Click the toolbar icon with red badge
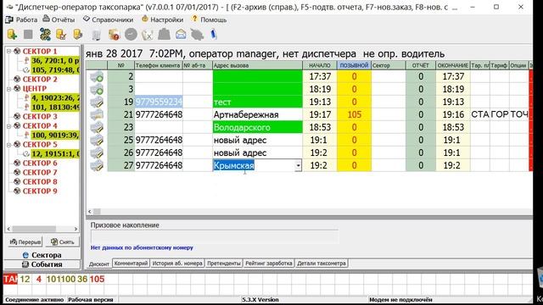 (114, 35)
